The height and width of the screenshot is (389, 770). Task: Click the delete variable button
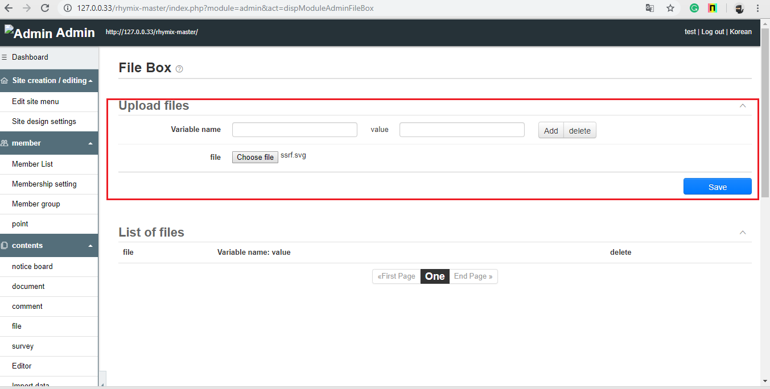click(580, 131)
